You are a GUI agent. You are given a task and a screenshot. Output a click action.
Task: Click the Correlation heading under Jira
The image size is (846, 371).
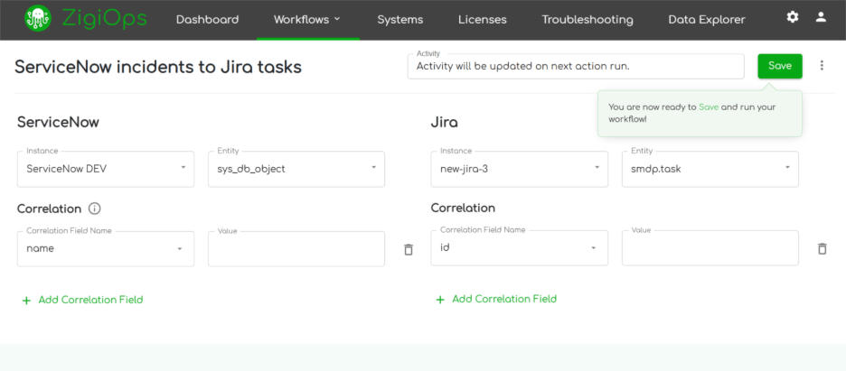463,208
